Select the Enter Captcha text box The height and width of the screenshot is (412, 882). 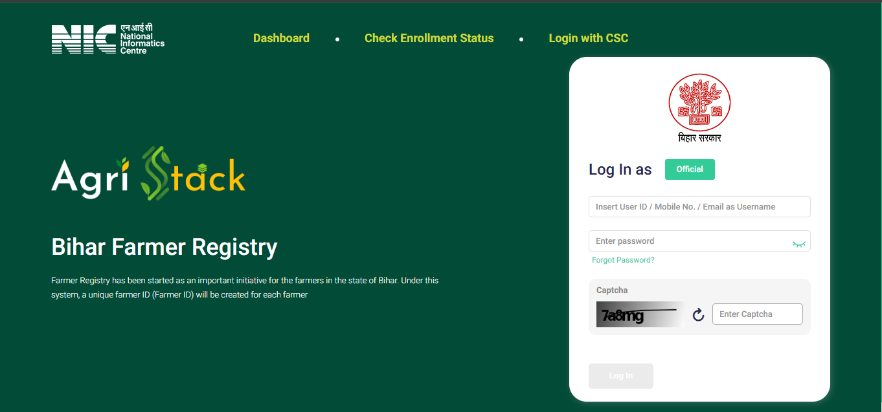pyautogui.click(x=757, y=314)
